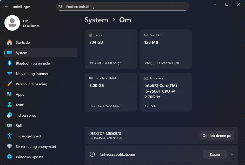The width and height of the screenshot is (245, 165).
Task: Open Konti settings page
Action: pyautogui.click(x=20, y=105)
